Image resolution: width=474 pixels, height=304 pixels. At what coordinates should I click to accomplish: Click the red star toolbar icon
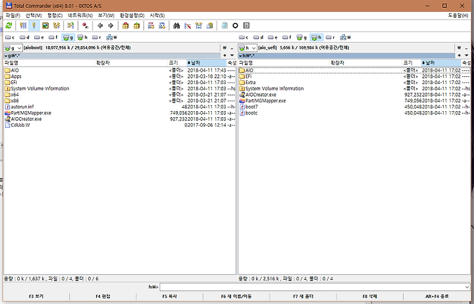pos(85,26)
